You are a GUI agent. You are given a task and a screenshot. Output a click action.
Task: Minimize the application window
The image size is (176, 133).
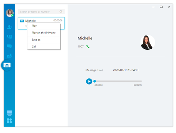point(153,7)
